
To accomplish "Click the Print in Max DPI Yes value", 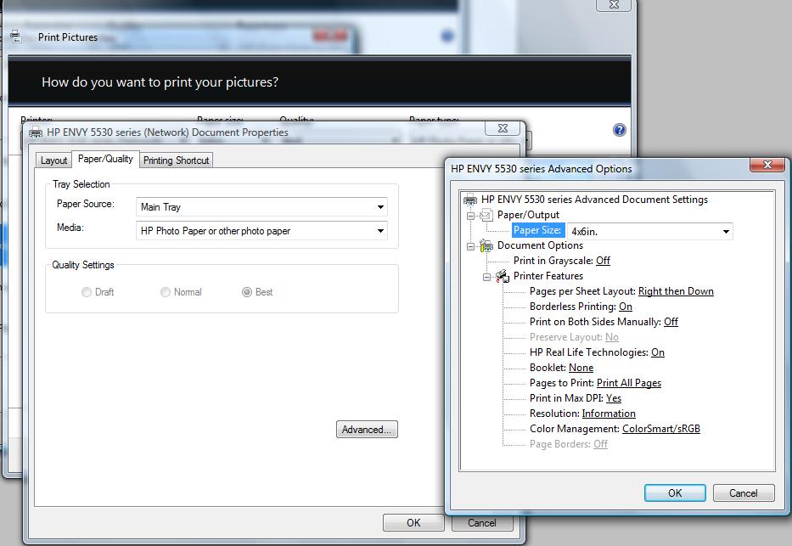I will [614, 398].
